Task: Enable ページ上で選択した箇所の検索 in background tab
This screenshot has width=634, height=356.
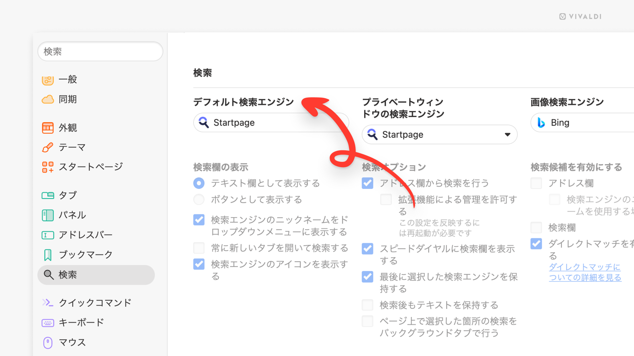Action: (368, 321)
